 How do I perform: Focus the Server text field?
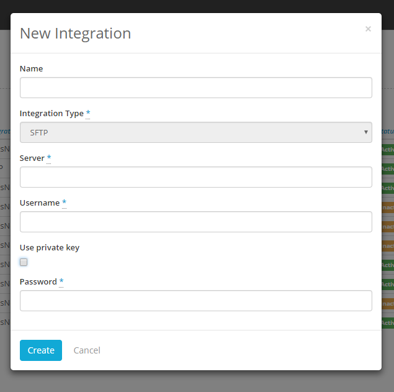(195, 177)
